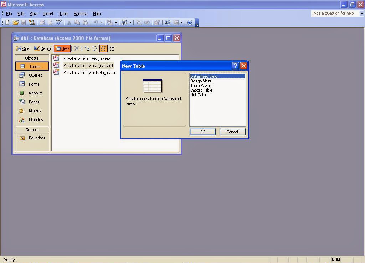
Task: Click the Spelling check toolbar icon
Action: click(x=58, y=22)
